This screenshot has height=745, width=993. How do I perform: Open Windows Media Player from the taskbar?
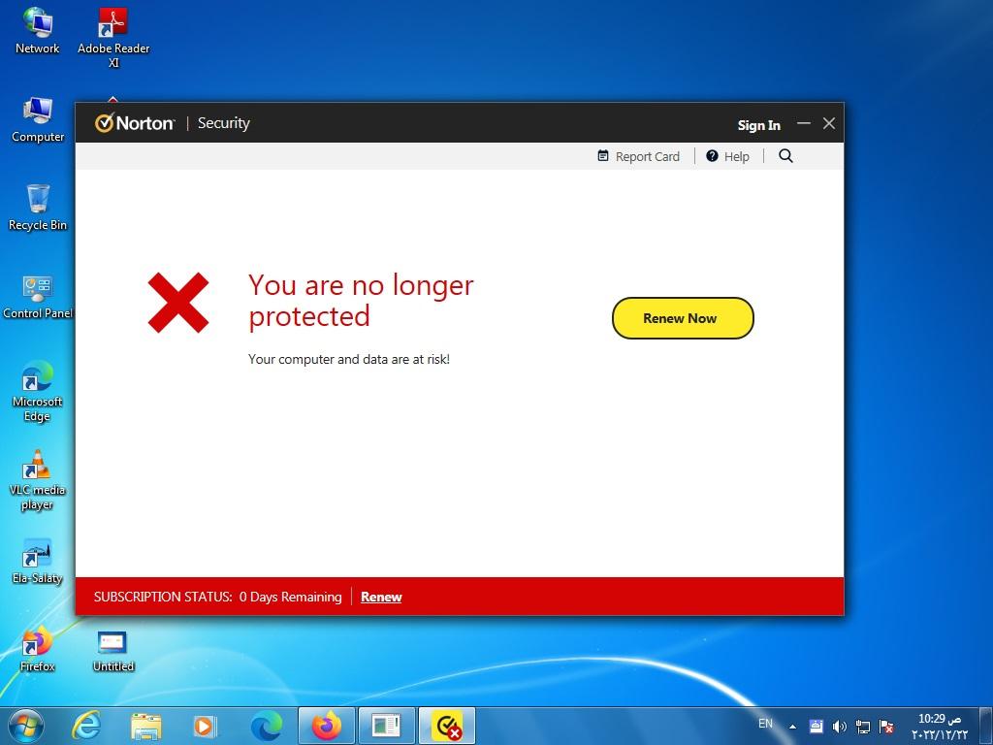point(204,726)
